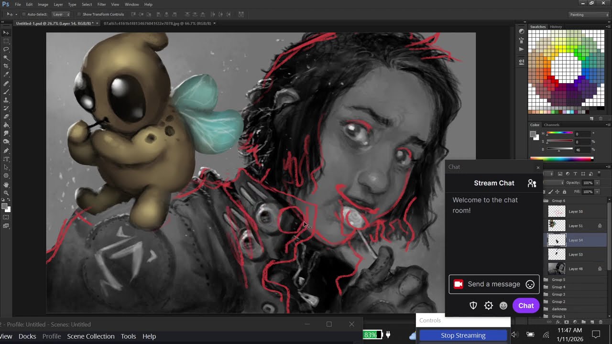
Task: Click the Send a message input field
Action: 494,284
